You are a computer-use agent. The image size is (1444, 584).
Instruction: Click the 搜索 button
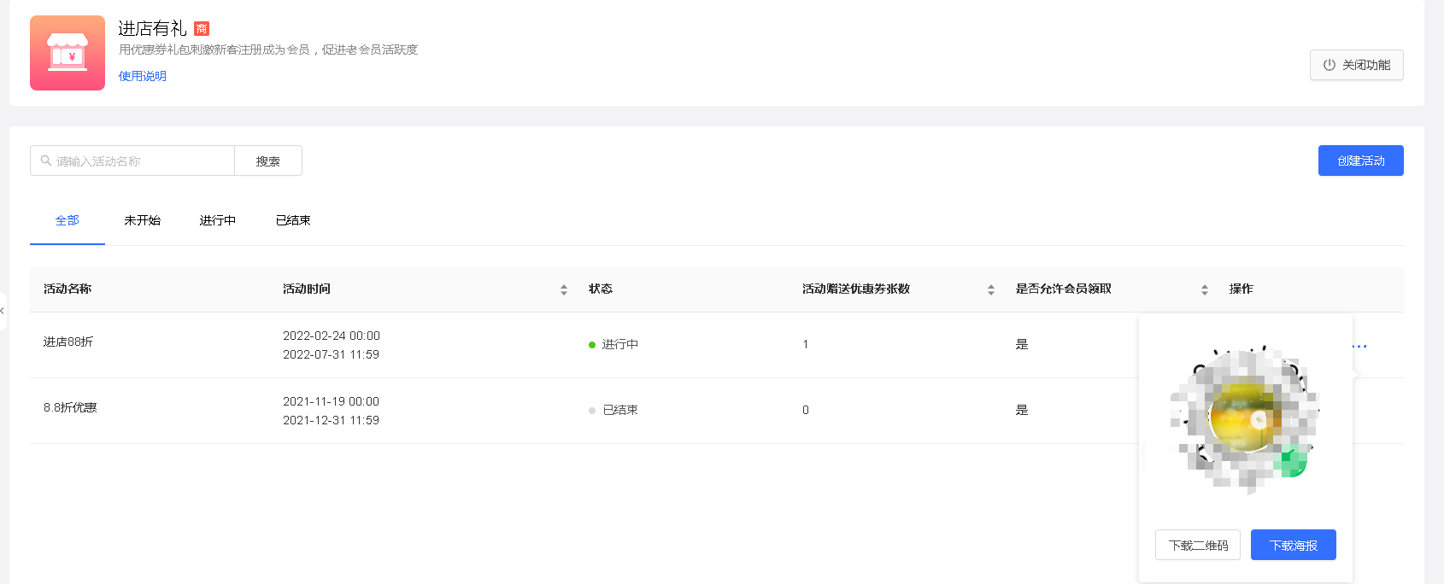268,161
